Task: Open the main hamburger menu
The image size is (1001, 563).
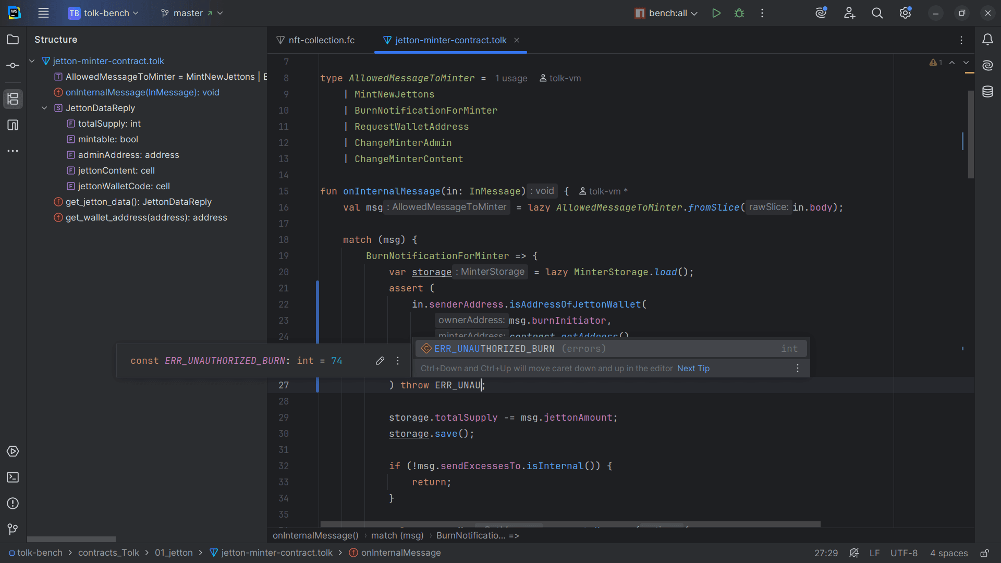Action: (43, 13)
